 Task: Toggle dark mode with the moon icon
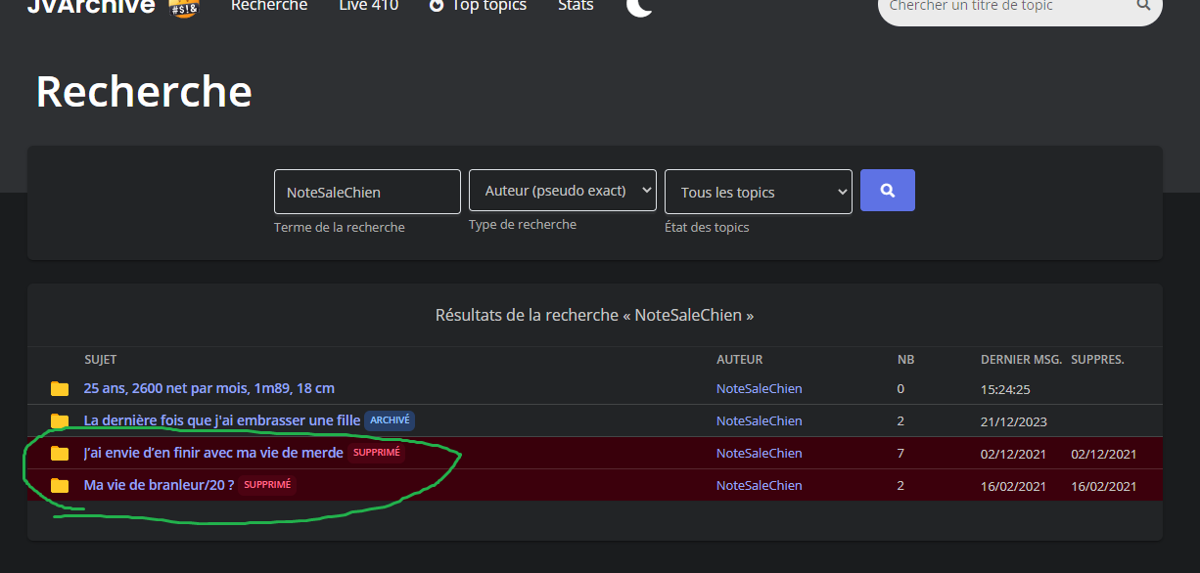639,7
